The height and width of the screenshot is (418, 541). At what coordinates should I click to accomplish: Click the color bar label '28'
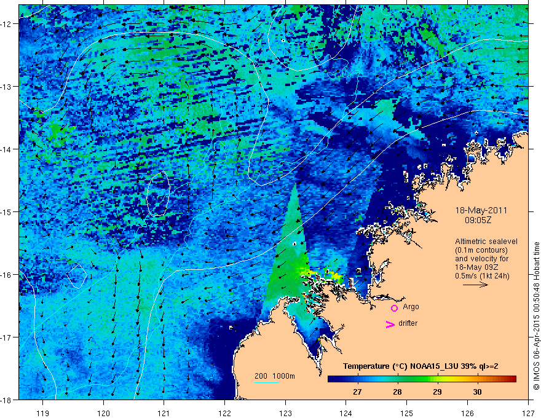click(398, 392)
